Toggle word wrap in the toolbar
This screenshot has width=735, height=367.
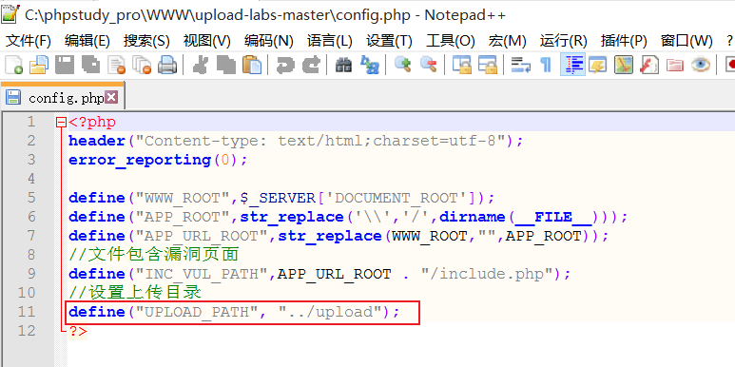(520, 65)
